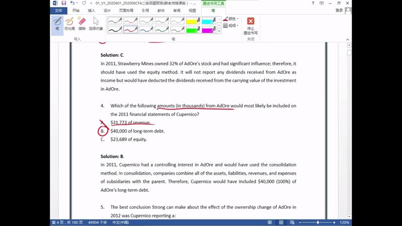Select the Highlighter (荧光笔) tool
402x226 pixels.
coord(69,24)
